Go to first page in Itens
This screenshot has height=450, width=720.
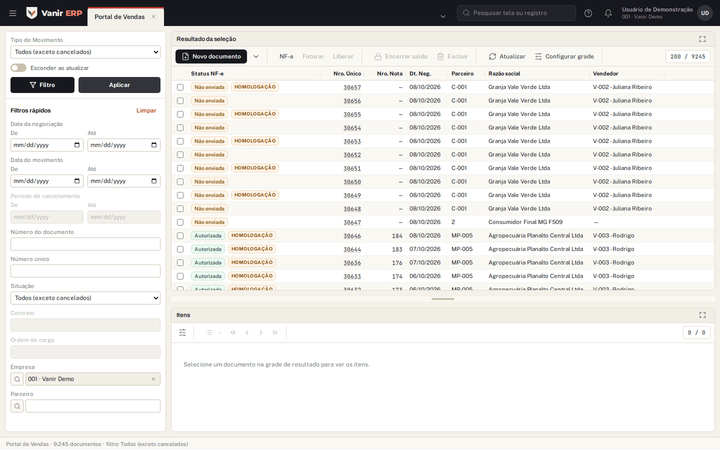coord(233,332)
